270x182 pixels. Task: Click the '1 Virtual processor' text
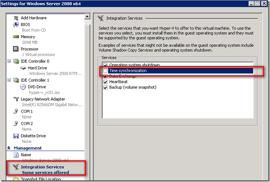point(39,55)
